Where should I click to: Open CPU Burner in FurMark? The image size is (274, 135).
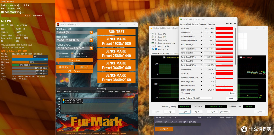[74, 71]
